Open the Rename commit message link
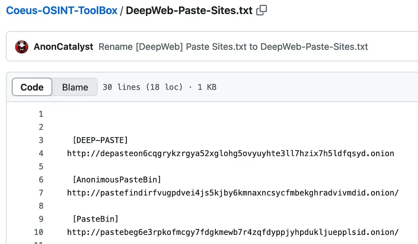The width and height of the screenshot is (418, 244). tap(233, 47)
